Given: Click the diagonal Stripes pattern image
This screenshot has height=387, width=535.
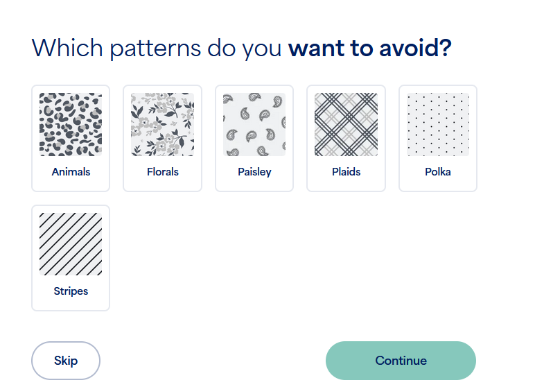Looking at the screenshot, I should [71, 244].
